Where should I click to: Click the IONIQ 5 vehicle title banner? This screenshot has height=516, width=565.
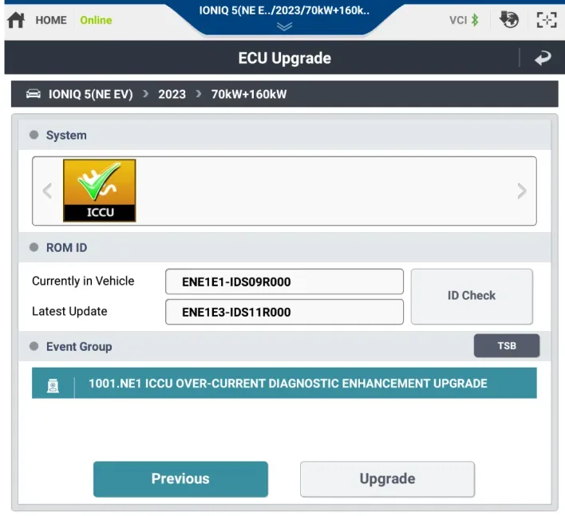pos(284,10)
